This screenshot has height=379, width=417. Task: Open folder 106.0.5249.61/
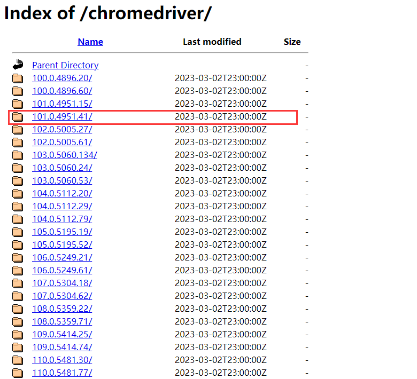62,271
